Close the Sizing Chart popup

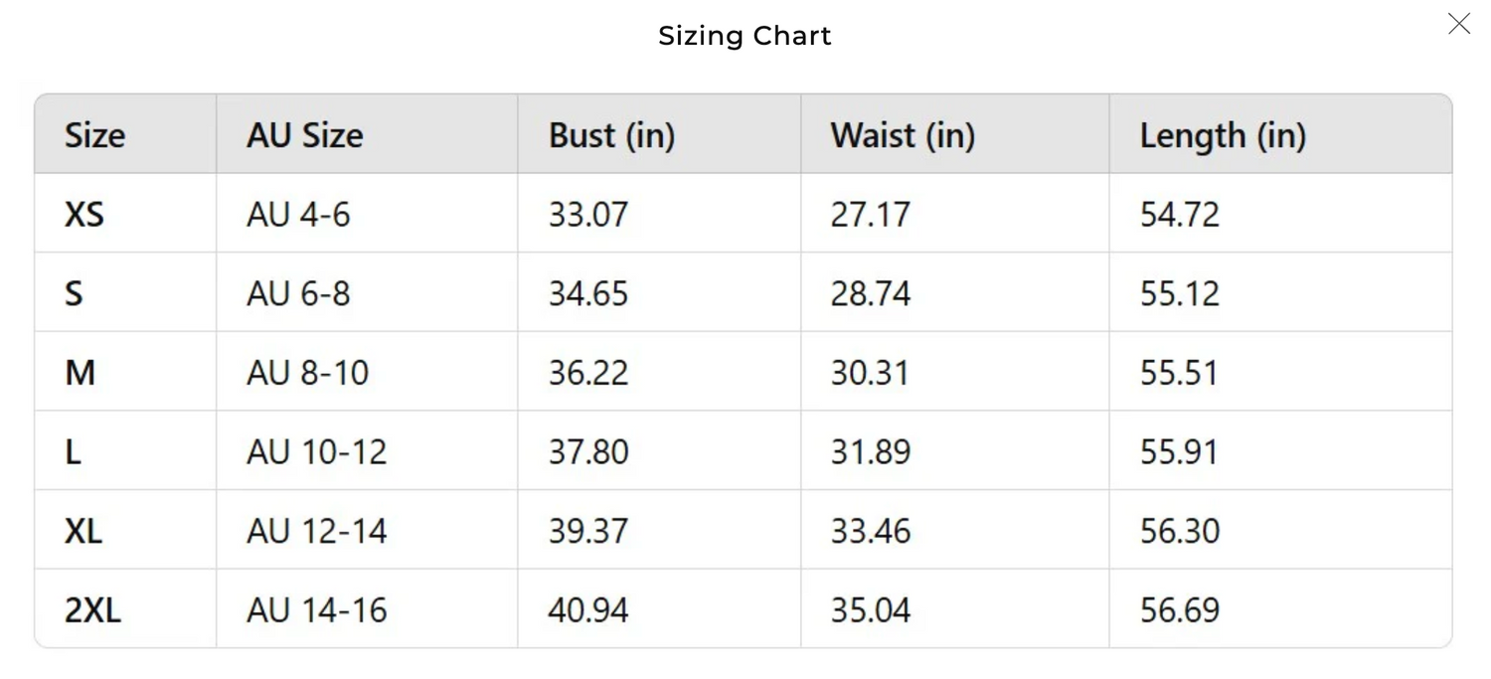(1458, 24)
